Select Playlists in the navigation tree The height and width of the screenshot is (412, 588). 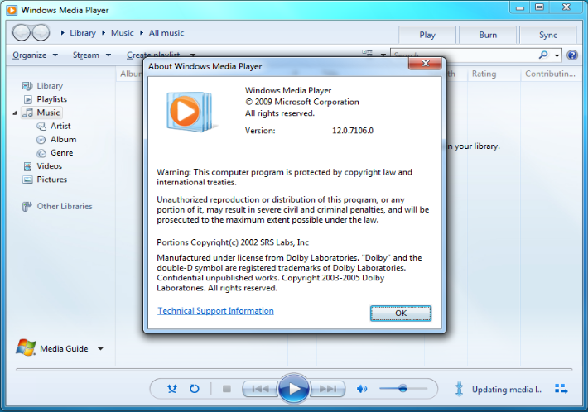tap(51, 99)
